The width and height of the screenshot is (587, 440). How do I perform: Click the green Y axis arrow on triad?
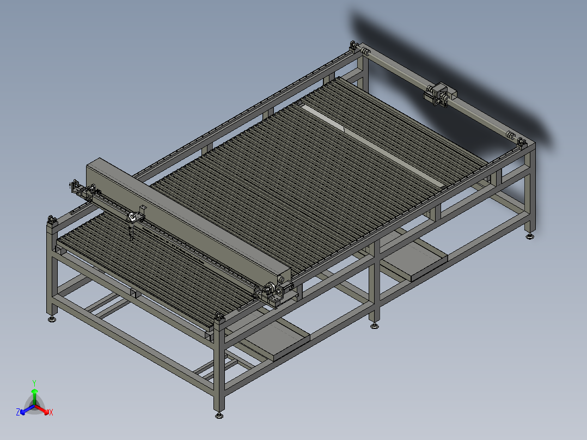[x=34, y=396]
